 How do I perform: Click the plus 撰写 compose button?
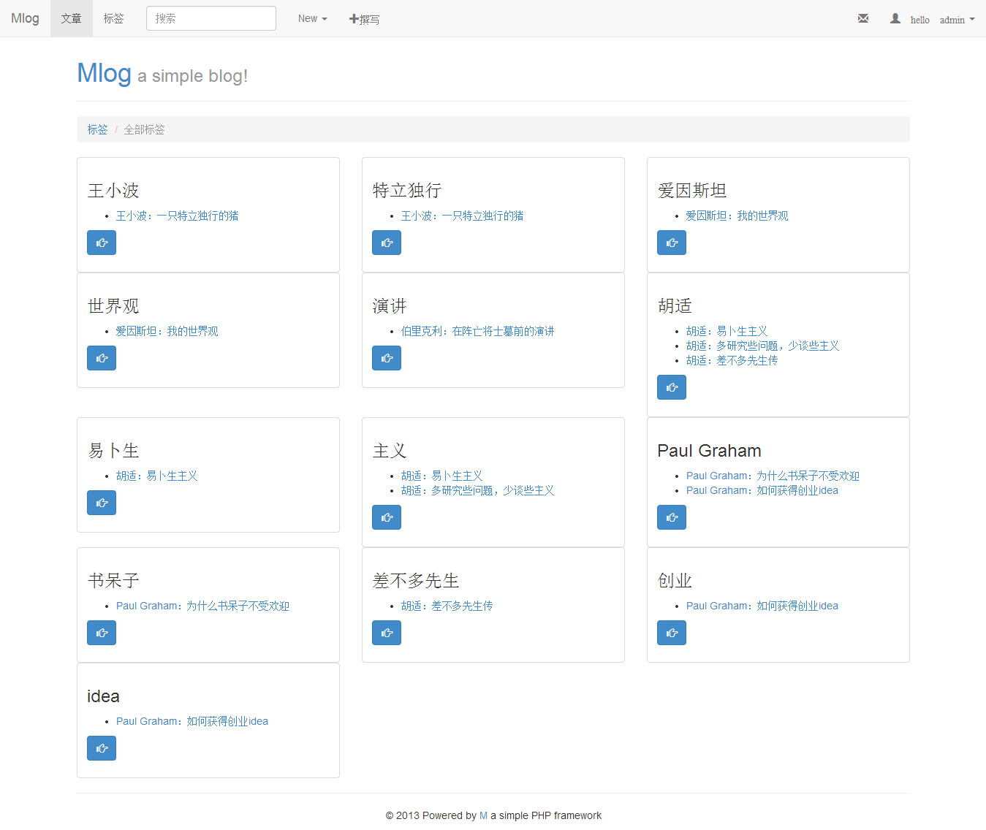[x=364, y=19]
